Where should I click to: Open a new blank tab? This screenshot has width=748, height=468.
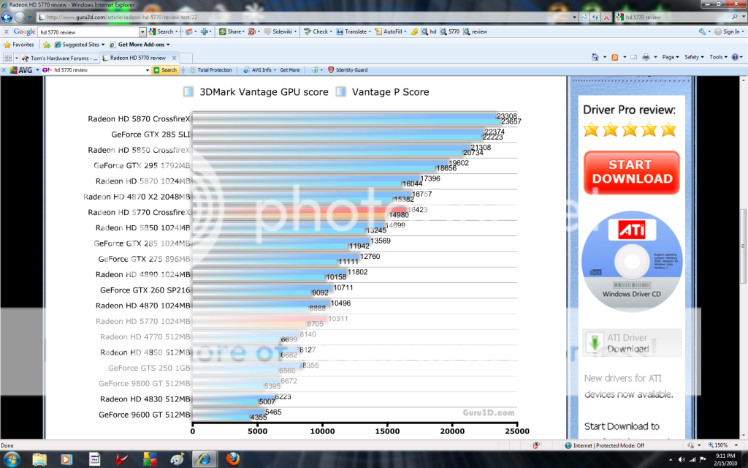coord(186,58)
